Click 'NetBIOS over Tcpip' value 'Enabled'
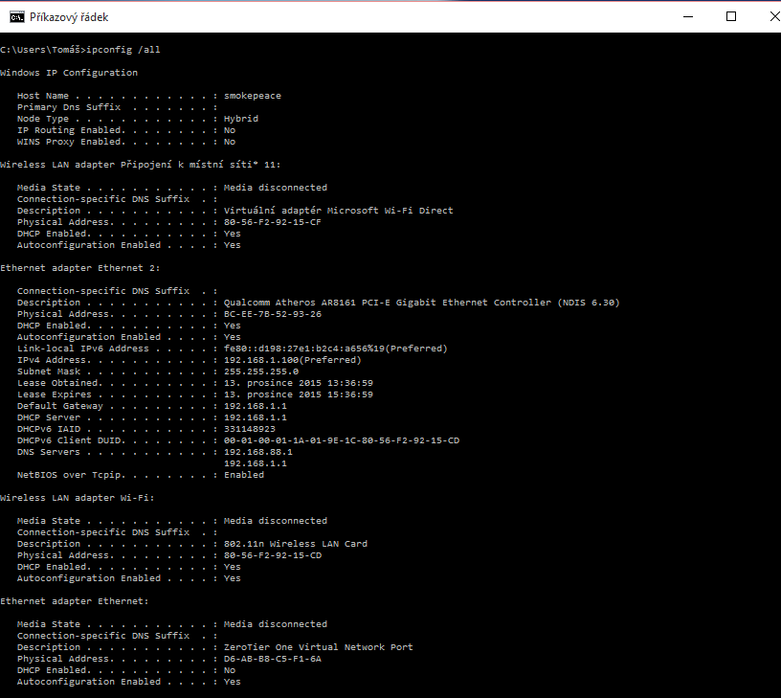Image resolution: width=781 pixels, height=698 pixels. point(244,475)
